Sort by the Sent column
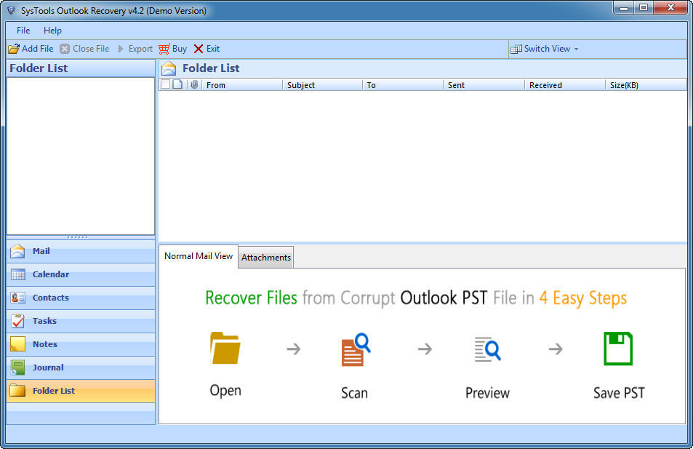The image size is (693, 449). click(484, 85)
